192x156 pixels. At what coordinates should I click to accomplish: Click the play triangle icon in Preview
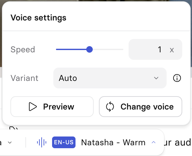tap(33, 107)
